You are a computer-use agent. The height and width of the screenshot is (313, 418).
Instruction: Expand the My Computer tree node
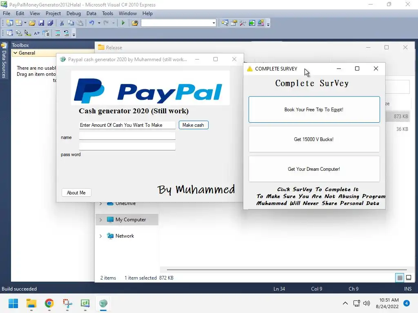pos(101,220)
